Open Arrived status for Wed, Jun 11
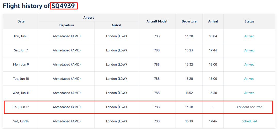Viewport: 278px width, 132px height. [x=249, y=93]
